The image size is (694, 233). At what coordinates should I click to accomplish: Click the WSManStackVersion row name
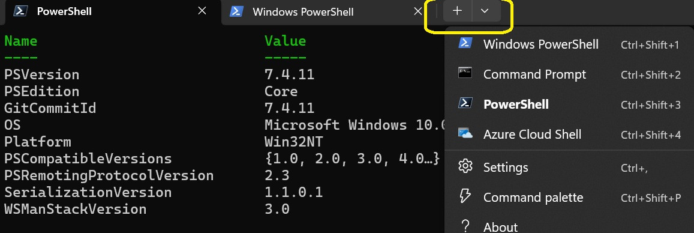point(75,209)
